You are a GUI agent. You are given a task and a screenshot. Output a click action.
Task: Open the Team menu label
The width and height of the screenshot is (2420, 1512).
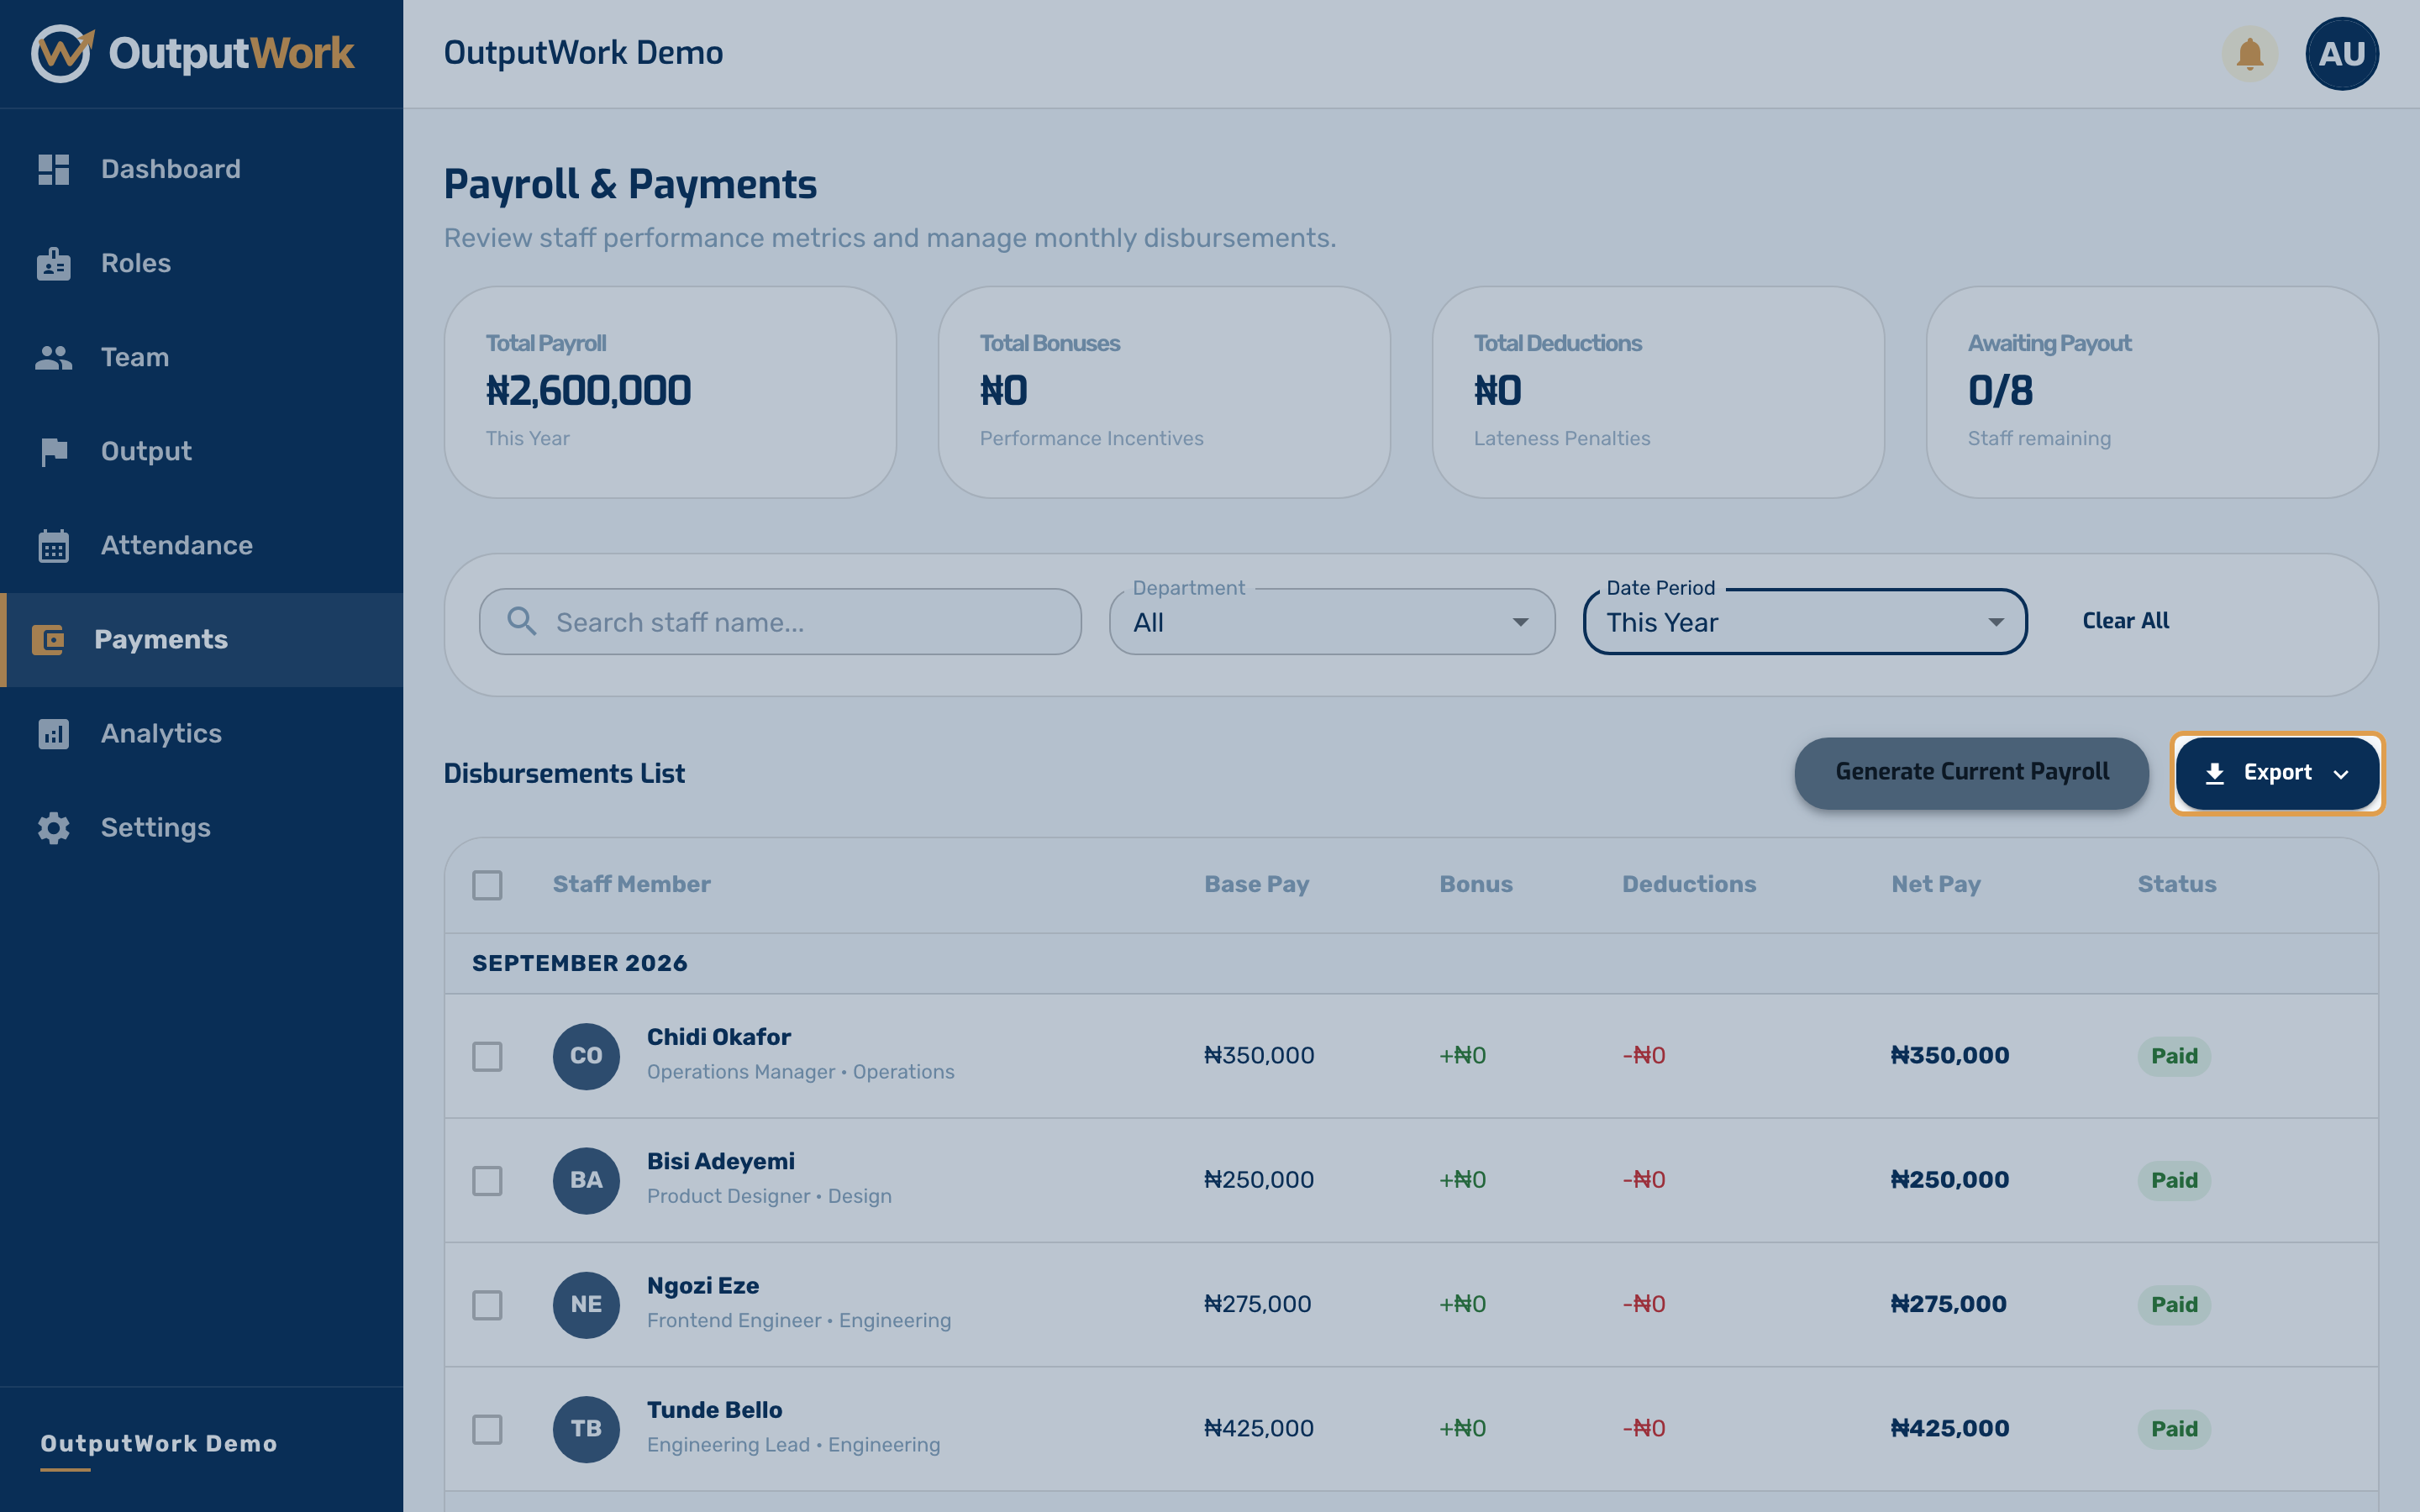(135, 357)
